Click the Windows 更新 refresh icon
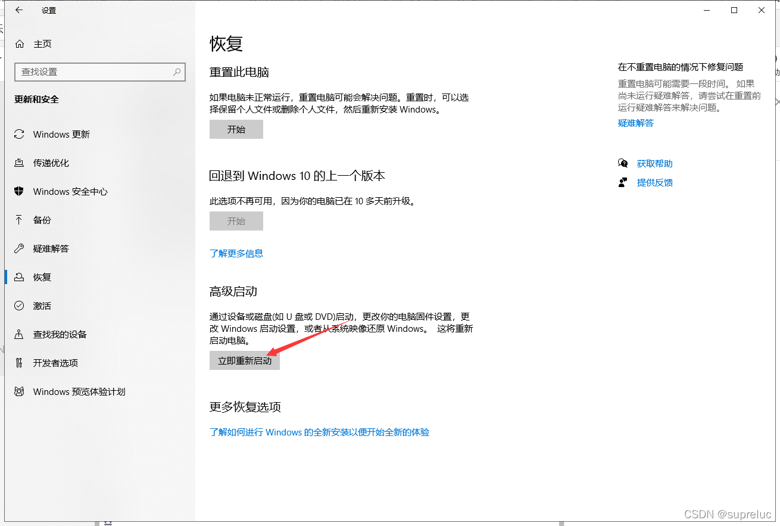 (20, 135)
